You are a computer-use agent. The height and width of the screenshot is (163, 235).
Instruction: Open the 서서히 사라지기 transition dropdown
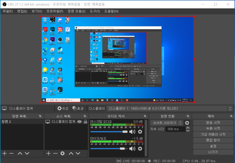coord(167,123)
